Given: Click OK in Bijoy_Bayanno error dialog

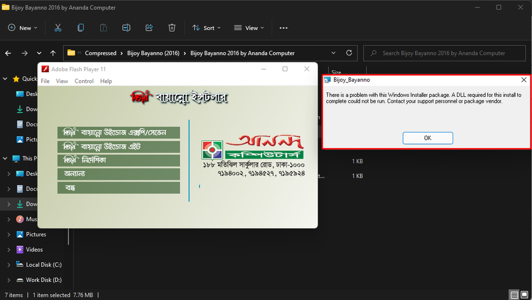Looking at the screenshot, I should [428, 138].
